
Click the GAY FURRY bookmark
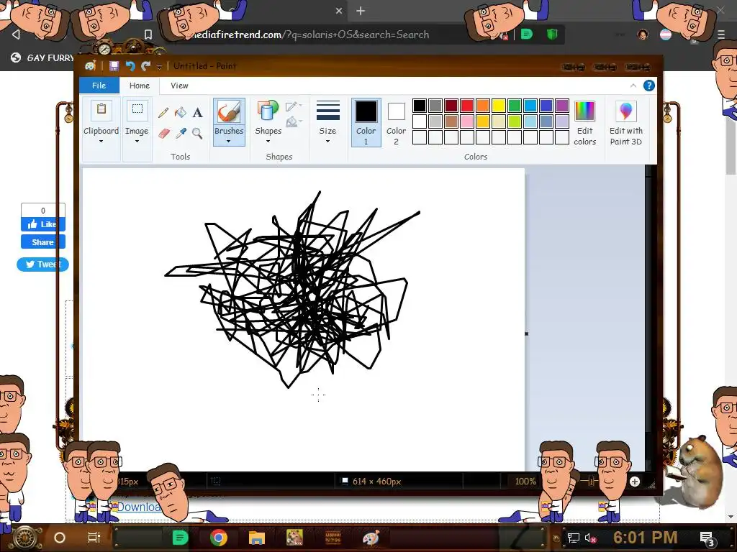point(43,57)
